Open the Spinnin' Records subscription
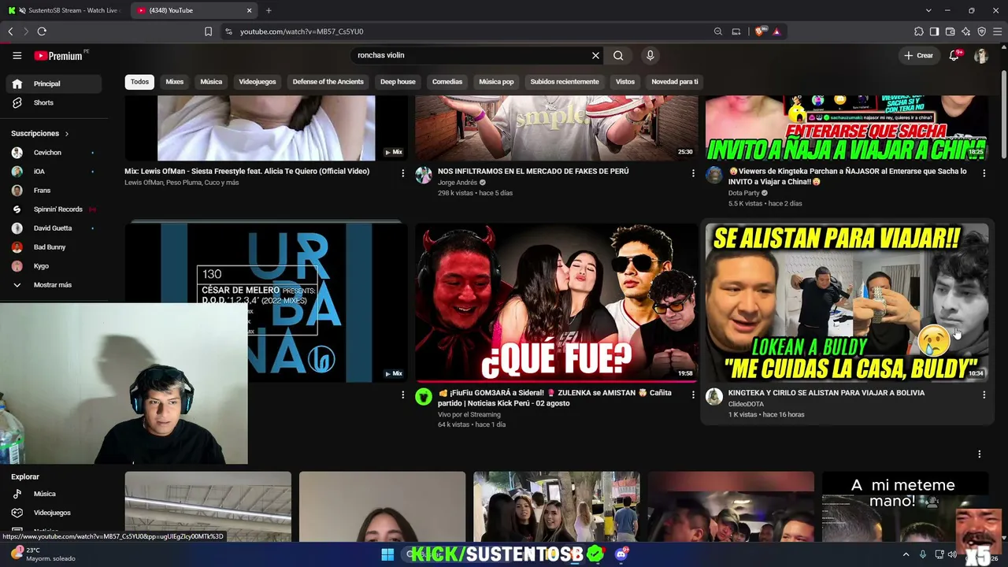The height and width of the screenshot is (567, 1008). 54,209
